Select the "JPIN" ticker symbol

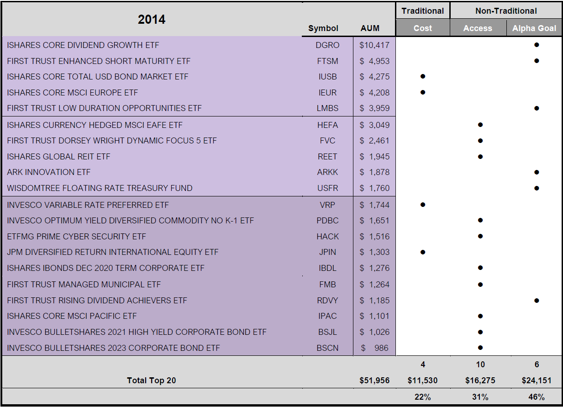(328, 252)
